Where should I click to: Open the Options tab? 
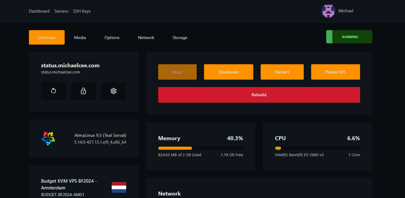(x=112, y=38)
